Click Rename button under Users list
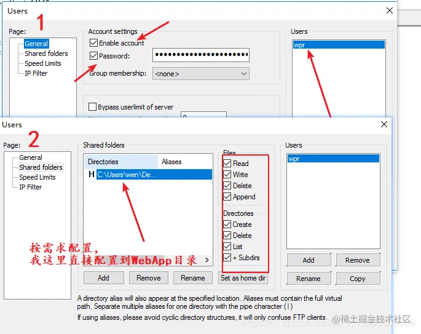This screenshot has width=421, height=334. point(309,279)
